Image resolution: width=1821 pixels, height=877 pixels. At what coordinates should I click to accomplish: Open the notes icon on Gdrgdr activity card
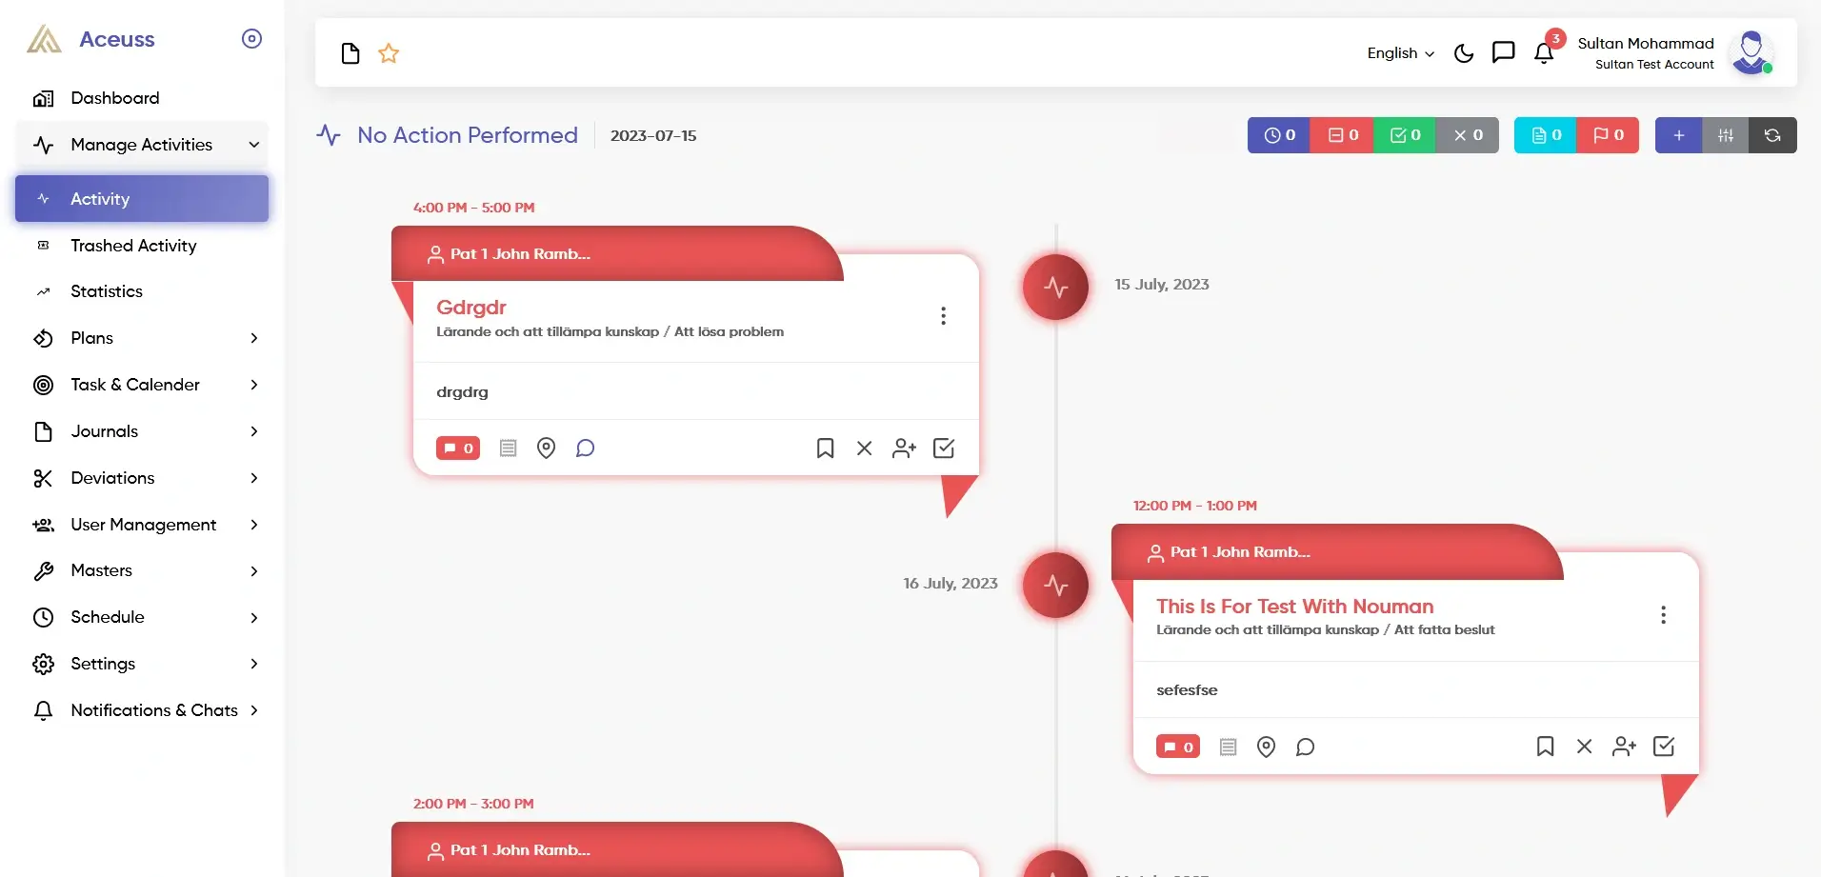coord(508,448)
